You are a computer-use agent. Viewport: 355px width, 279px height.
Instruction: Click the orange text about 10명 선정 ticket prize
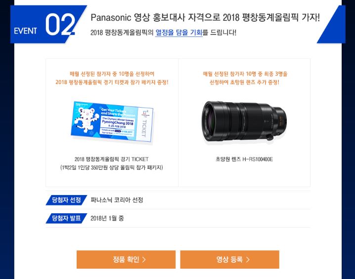click(112, 78)
